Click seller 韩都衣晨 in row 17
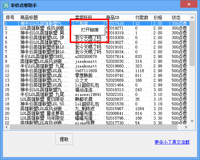The width and height of the screenshot is (200, 160). point(84,99)
